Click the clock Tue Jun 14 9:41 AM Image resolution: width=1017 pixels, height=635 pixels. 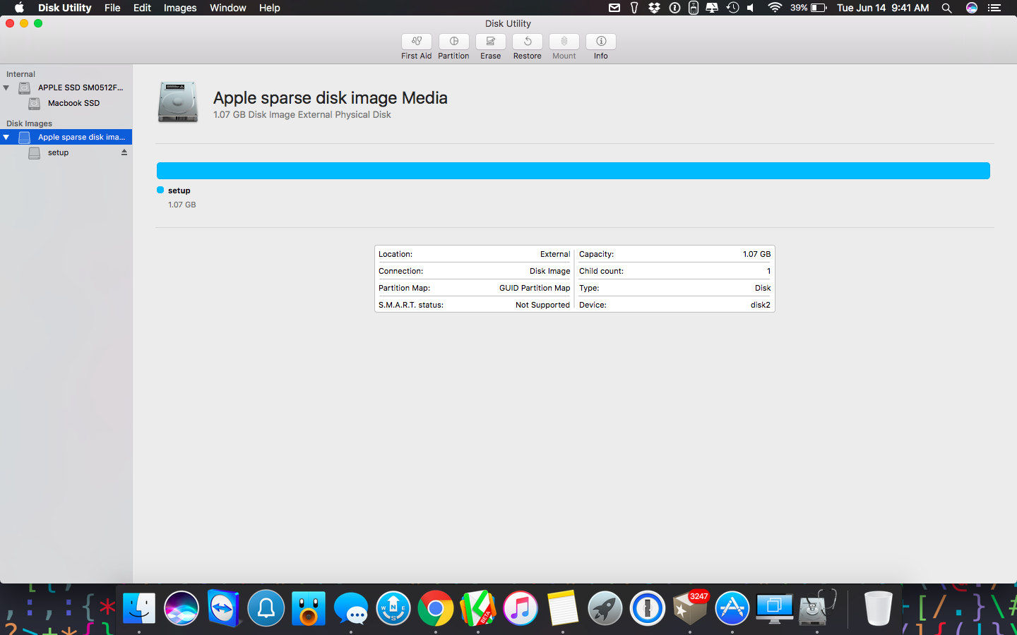pyautogui.click(x=883, y=8)
